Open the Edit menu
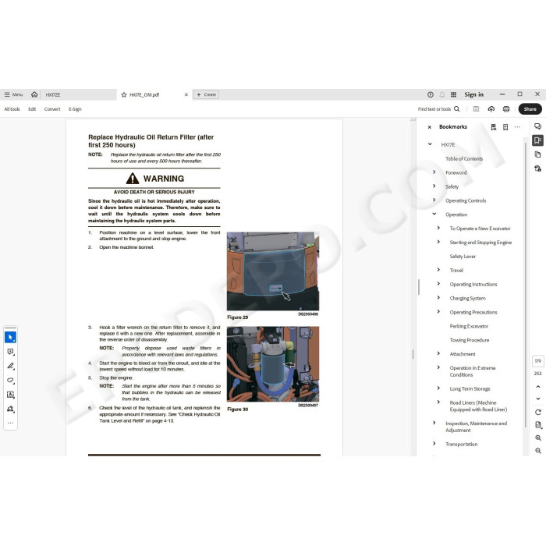The height and width of the screenshot is (546, 546). tap(32, 109)
